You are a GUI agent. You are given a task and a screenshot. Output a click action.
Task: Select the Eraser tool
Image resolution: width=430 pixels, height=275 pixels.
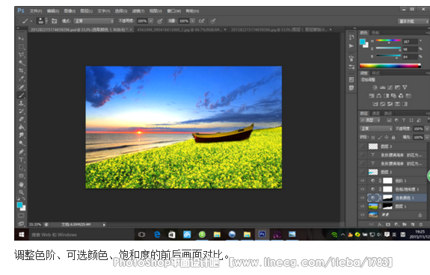pyautogui.click(x=21, y=119)
